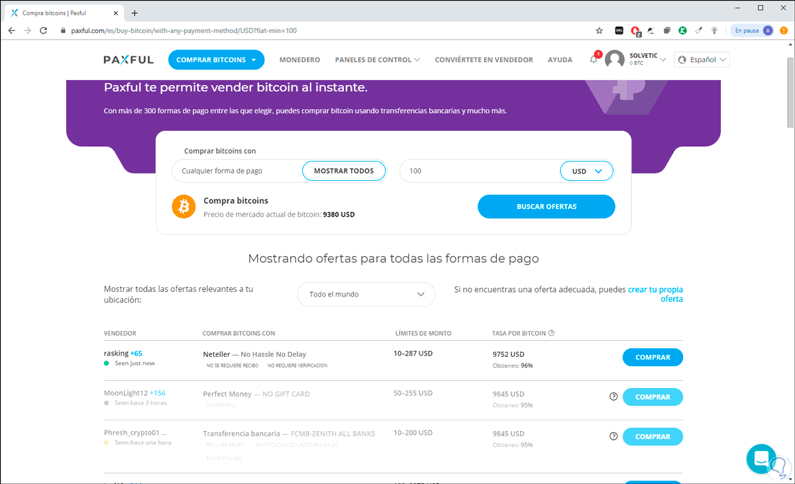
Task: Click COMPRAR for MoonLight12 offer
Action: pos(653,397)
